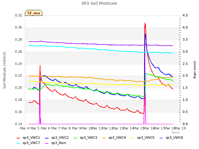Click the Rain (mm) axis label
Image resolution: width=199 pixels, height=149 pixels.
click(x=195, y=70)
